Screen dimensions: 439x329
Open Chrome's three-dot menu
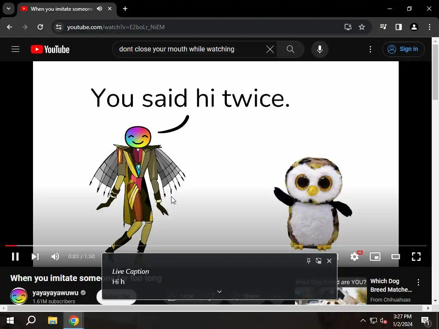click(x=430, y=27)
